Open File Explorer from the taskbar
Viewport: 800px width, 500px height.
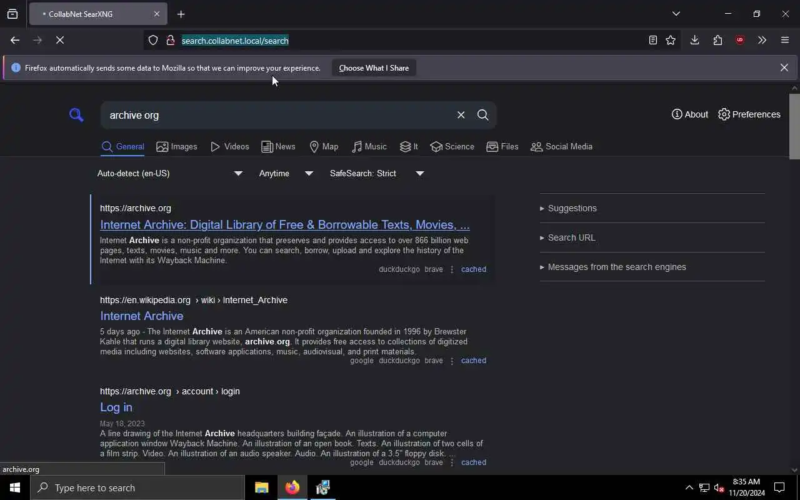click(261, 487)
